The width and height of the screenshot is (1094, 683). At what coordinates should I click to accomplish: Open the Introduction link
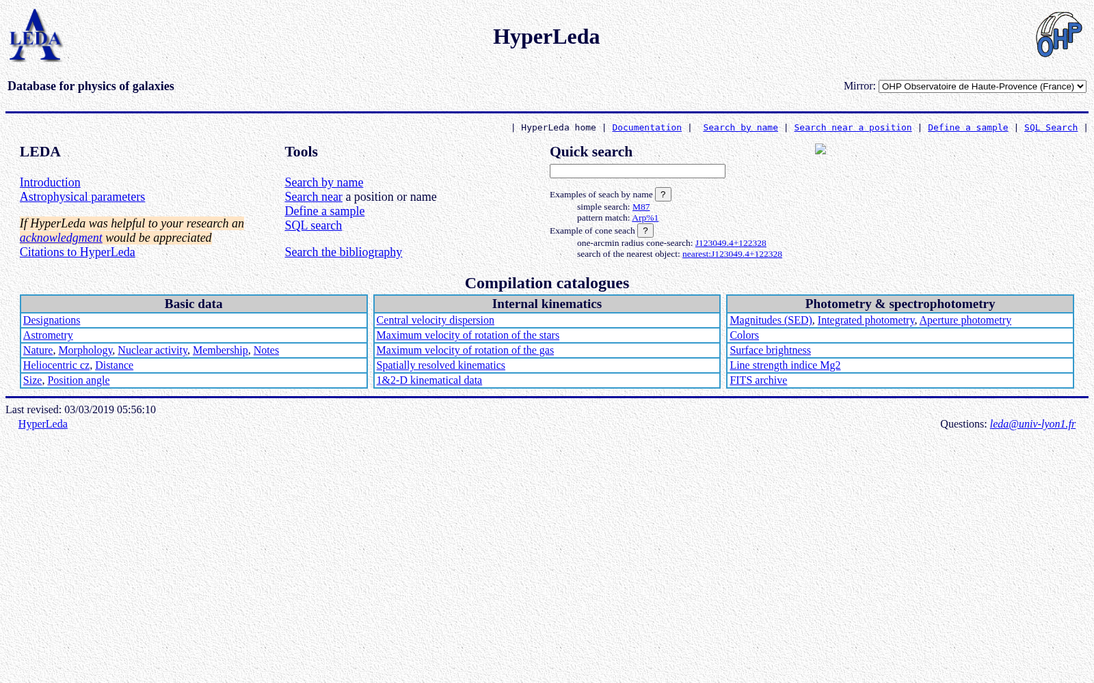point(50,182)
